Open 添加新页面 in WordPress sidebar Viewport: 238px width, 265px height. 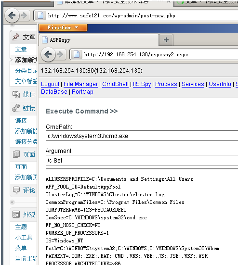[26, 177]
